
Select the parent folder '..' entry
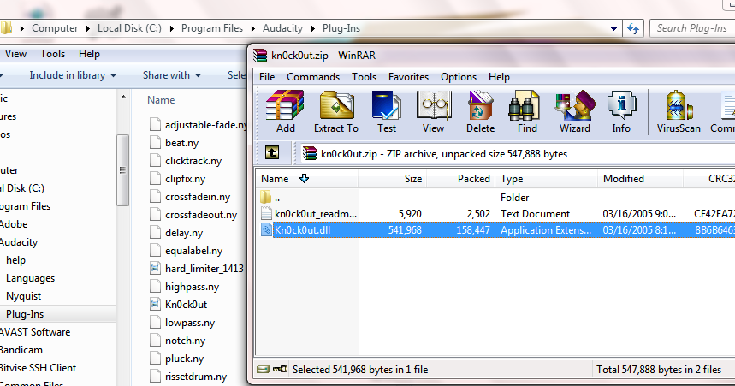[277, 198]
